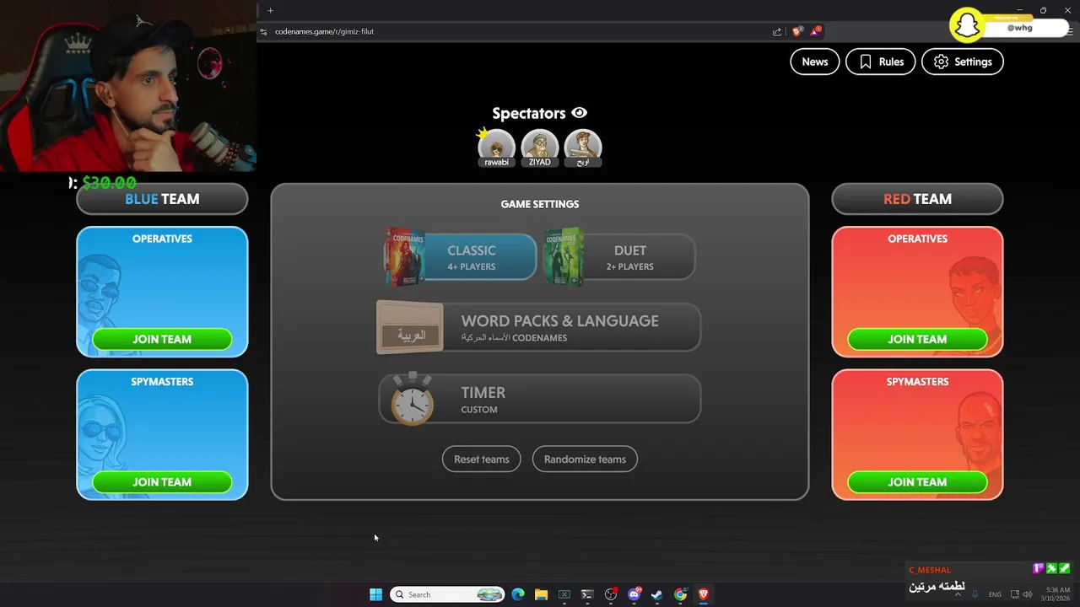
Task: Open Steam from taskbar
Action: (657, 594)
